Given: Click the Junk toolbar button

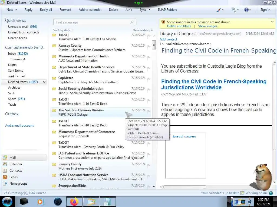Looking at the screenshot, I should click(128, 10).
